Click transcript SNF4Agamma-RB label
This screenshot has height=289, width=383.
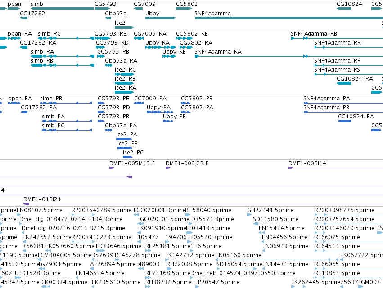314,33
